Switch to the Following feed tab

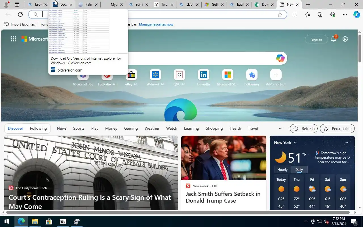pyautogui.click(x=38, y=128)
